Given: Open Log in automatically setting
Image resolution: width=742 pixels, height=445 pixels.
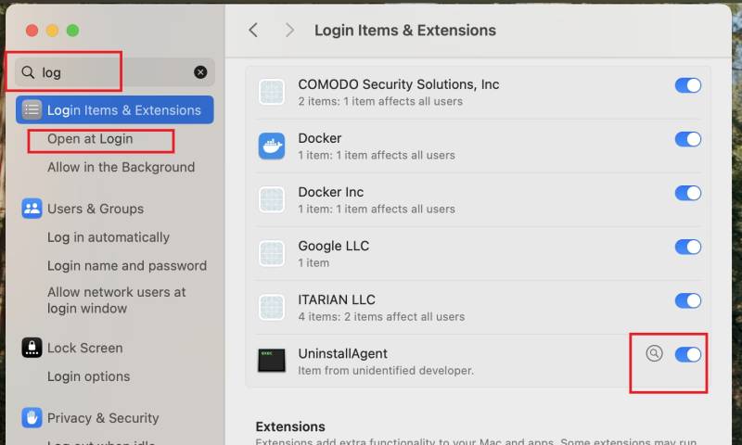Looking at the screenshot, I should pyautogui.click(x=109, y=237).
